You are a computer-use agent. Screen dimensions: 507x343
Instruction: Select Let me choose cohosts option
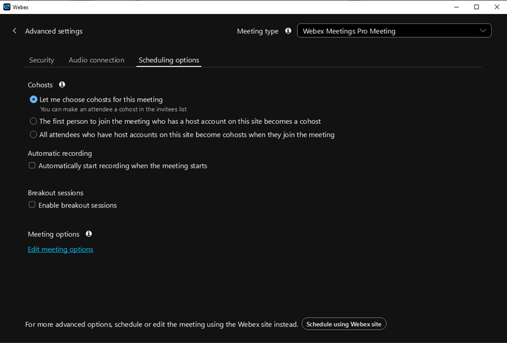[34, 99]
